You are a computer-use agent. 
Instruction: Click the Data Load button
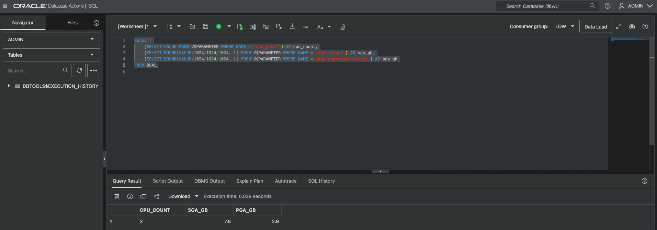596,26
